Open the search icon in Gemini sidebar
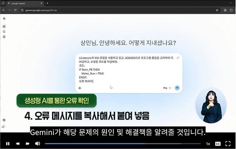 (4, 32)
